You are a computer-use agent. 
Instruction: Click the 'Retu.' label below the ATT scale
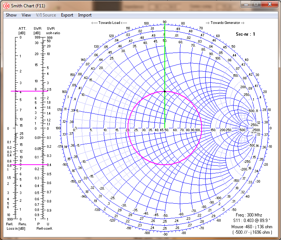(x=22, y=224)
